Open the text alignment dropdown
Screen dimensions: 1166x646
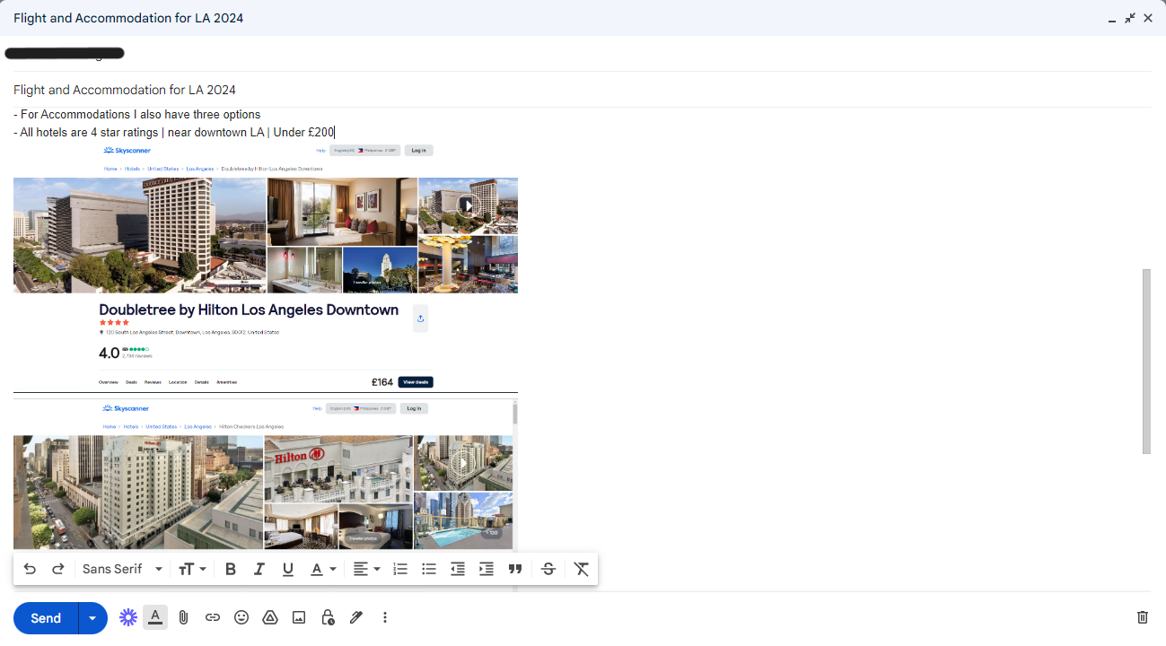point(365,569)
